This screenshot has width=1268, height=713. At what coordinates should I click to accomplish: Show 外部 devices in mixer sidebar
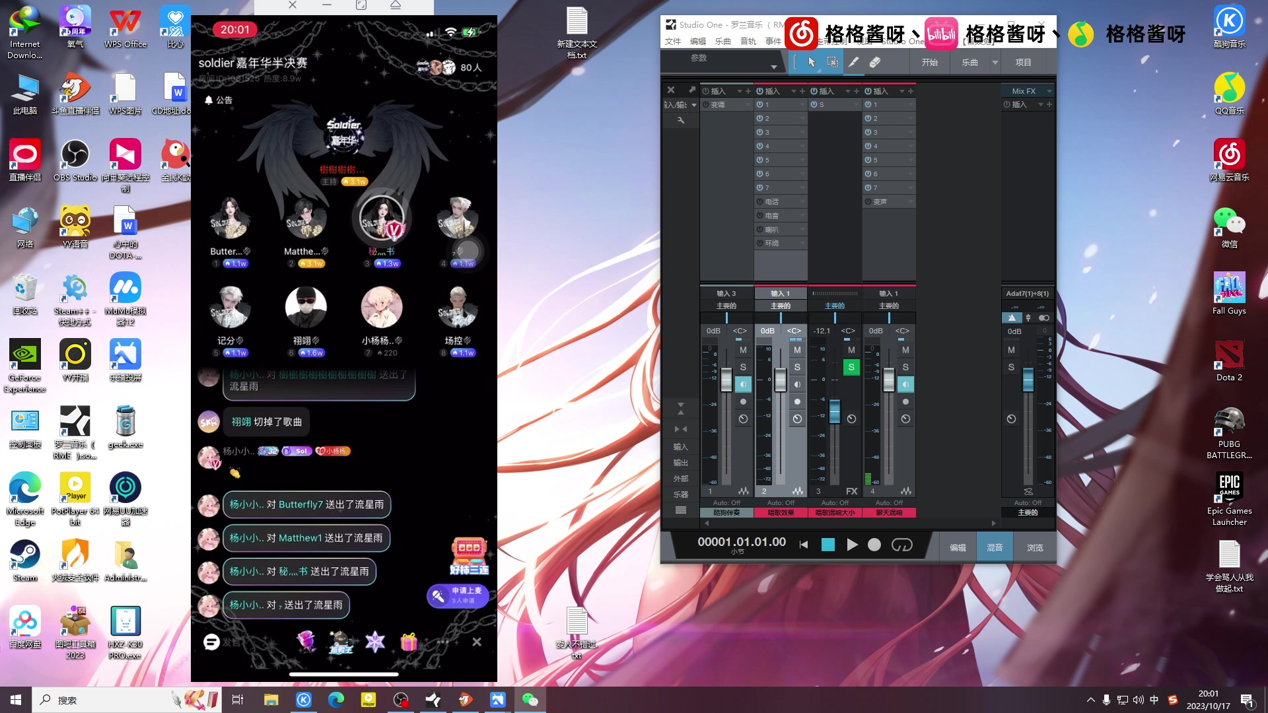[681, 479]
